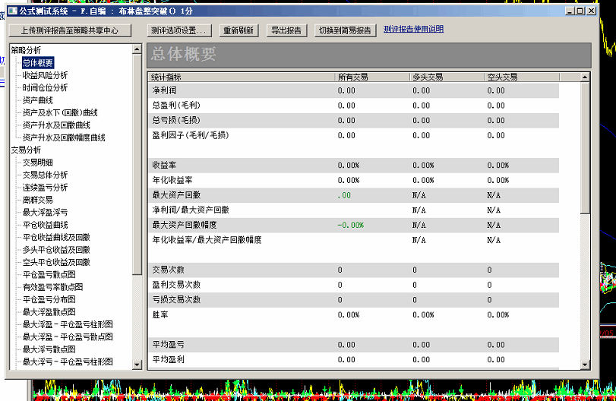Click the left tree vertical scrollbar thumb
This screenshot has height=401, width=616.
[x=137, y=163]
